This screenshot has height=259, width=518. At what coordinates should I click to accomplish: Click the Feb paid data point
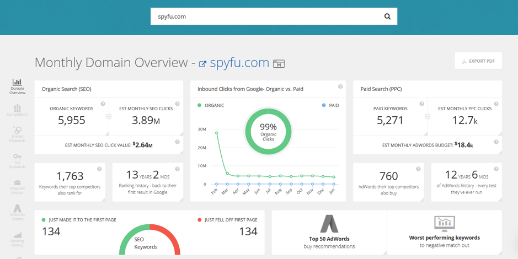point(216,184)
